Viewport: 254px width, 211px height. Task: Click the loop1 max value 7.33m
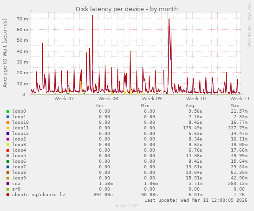241,117
